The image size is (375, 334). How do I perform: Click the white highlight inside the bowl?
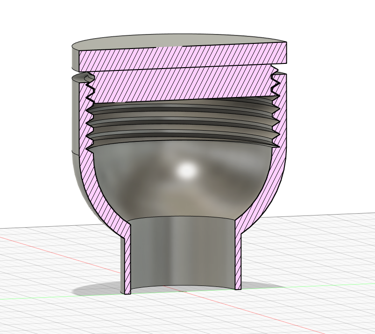tap(187, 171)
